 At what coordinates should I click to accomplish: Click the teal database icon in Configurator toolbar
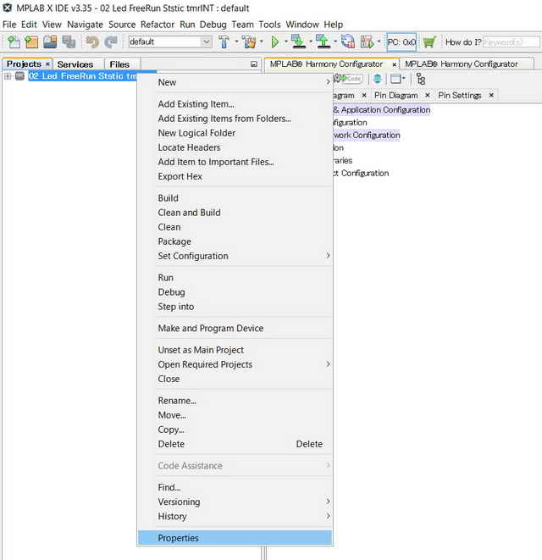pos(377,79)
